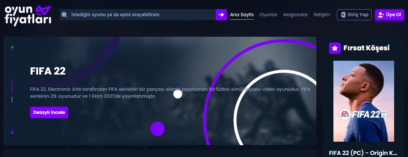Click the star icon beside Fırsat Köşesi

(335, 48)
